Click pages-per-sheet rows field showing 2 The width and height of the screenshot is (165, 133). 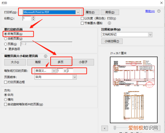coord(70,71)
